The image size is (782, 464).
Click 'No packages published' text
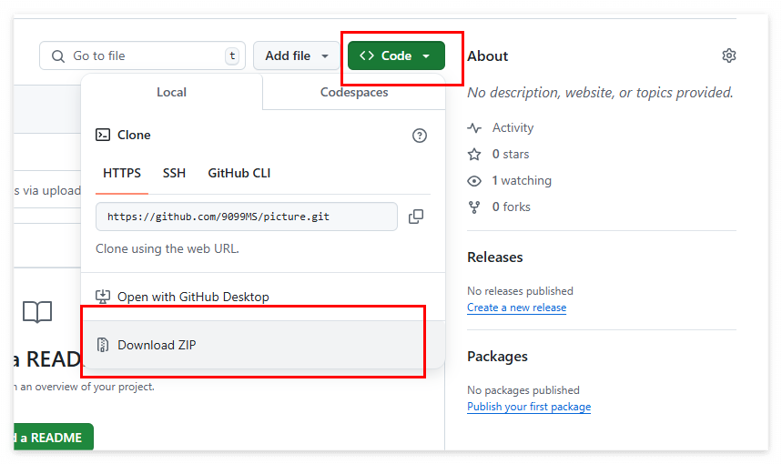pos(523,389)
